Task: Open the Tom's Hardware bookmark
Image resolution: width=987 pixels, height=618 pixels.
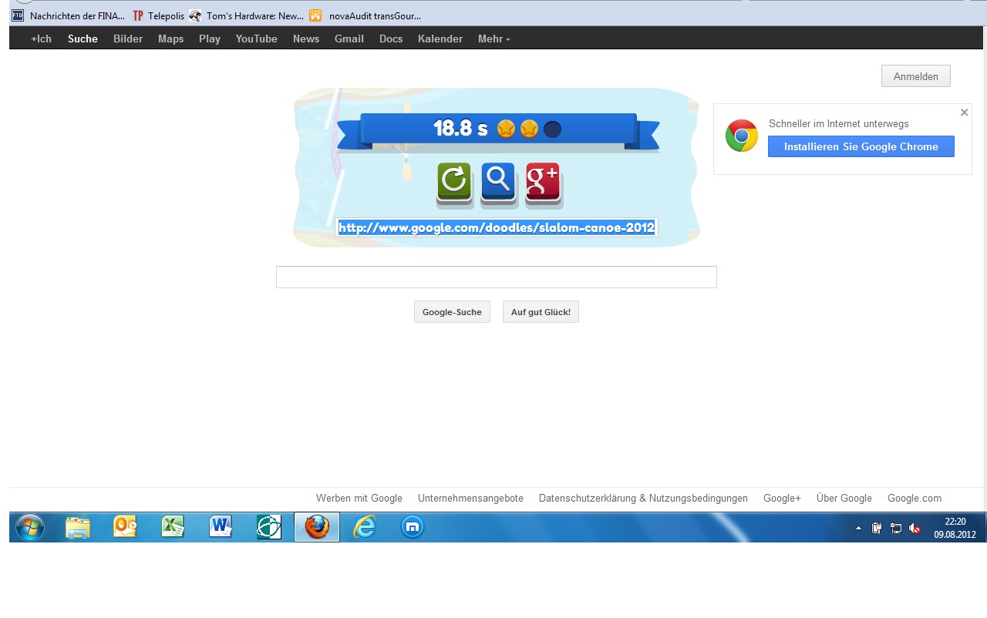Action: (x=246, y=15)
